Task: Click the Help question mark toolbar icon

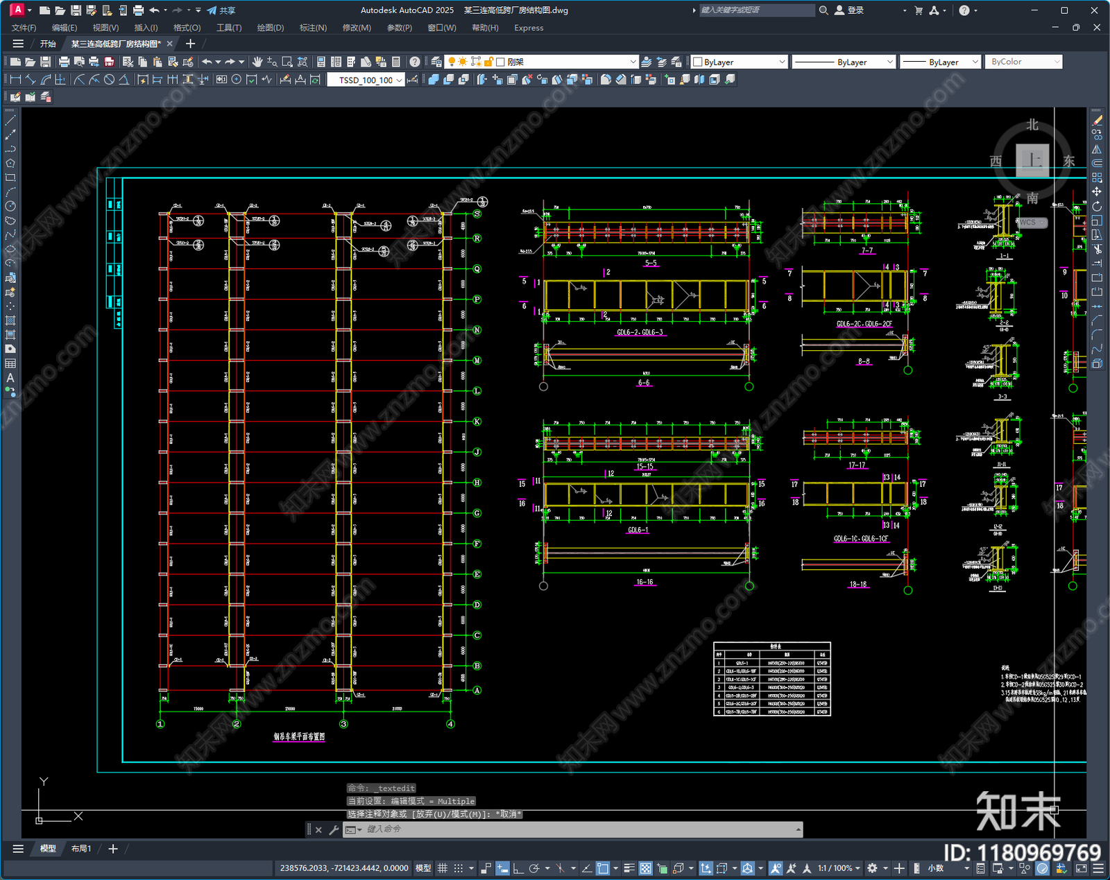Action: point(415,62)
